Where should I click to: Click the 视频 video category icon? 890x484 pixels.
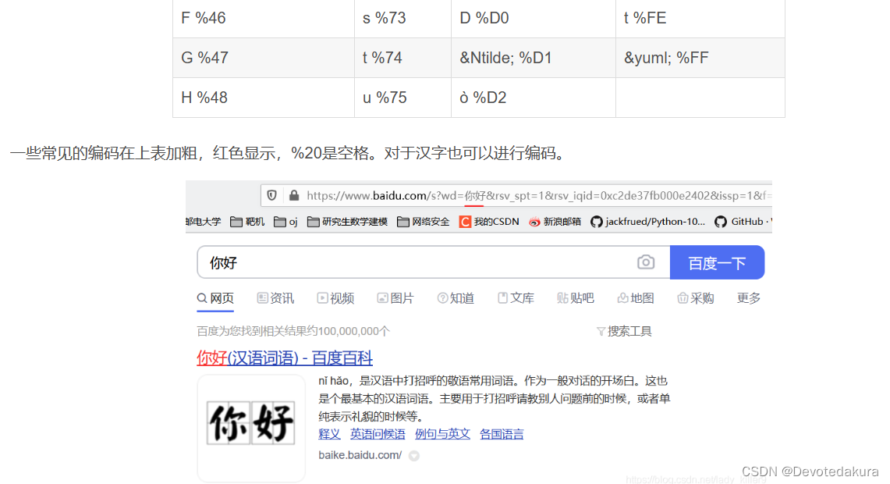[x=321, y=297]
